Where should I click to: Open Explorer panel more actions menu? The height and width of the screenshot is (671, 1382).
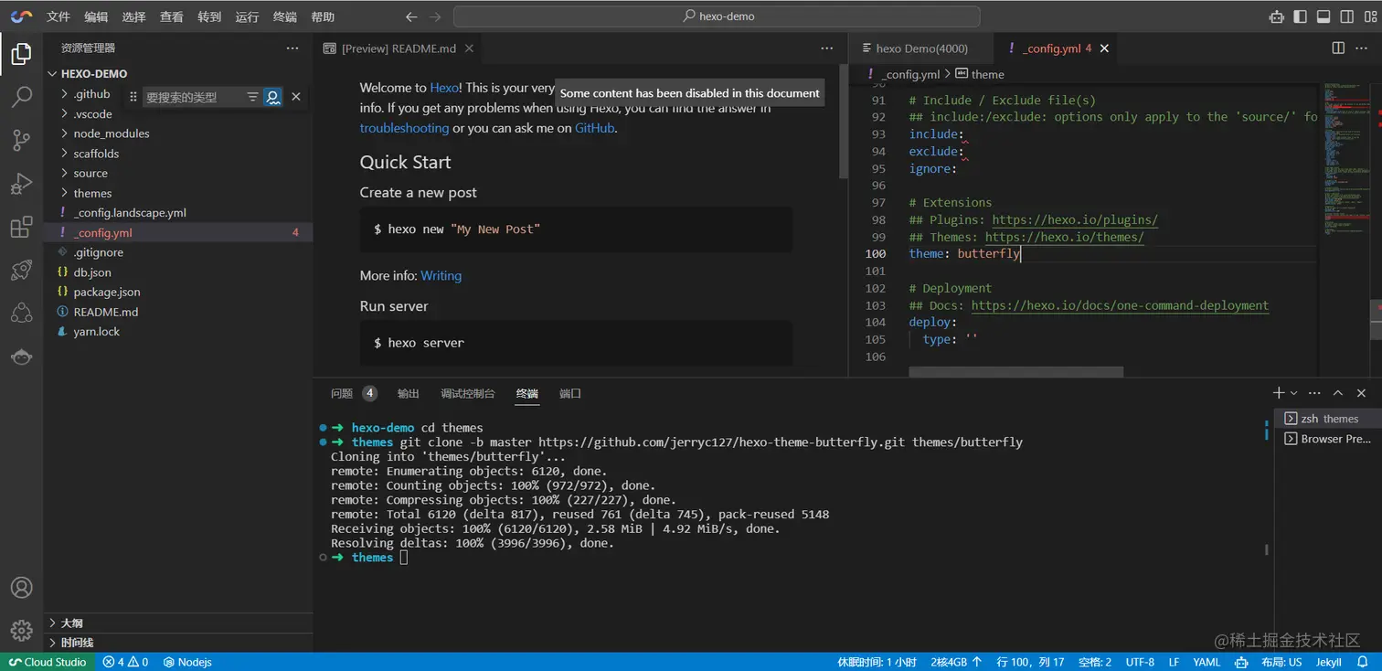(292, 48)
